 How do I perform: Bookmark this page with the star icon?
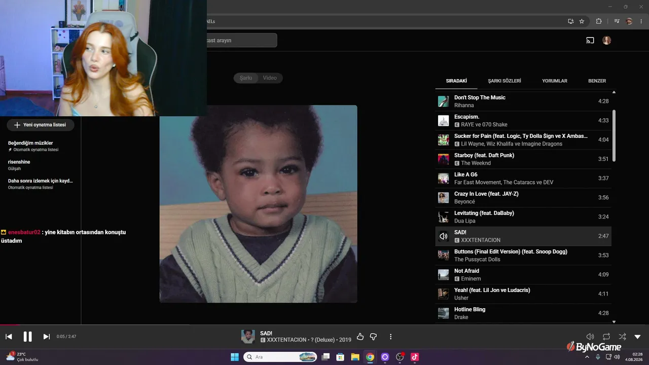point(582,21)
